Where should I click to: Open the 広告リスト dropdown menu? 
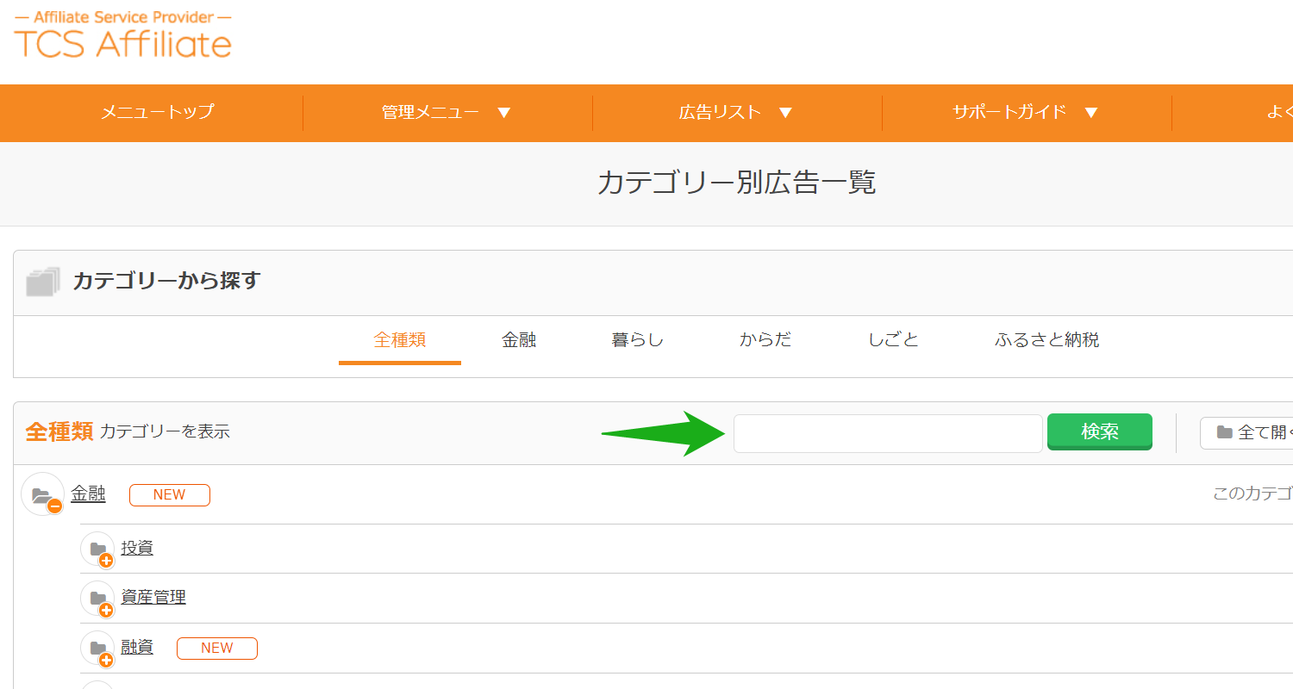coord(735,112)
